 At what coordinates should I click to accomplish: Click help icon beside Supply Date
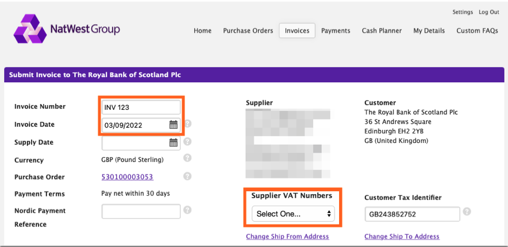click(x=187, y=142)
